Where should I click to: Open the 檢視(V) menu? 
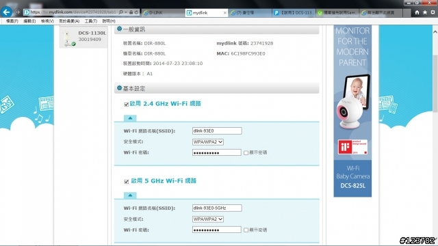pyautogui.click(x=47, y=21)
